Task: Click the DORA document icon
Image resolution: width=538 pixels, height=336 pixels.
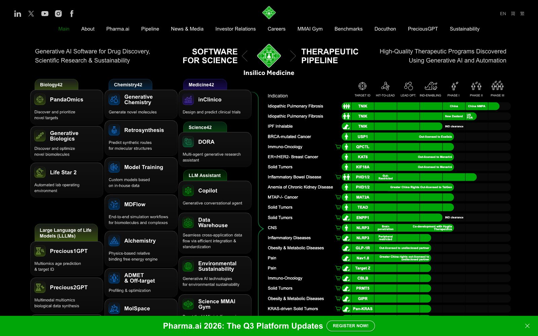Action: tap(188, 142)
